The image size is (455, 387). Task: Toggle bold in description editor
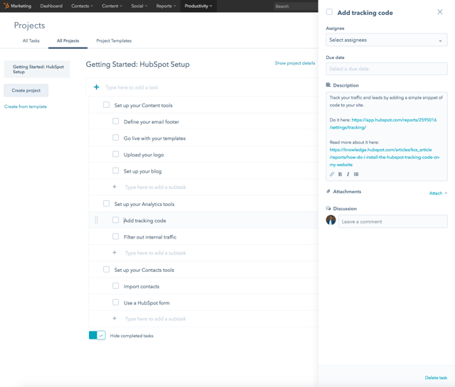340,174
